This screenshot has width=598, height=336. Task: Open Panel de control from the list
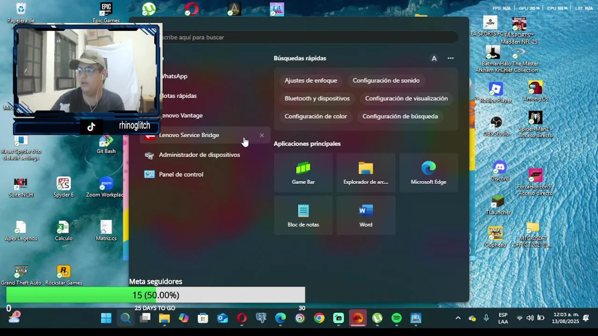pos(205,175)
